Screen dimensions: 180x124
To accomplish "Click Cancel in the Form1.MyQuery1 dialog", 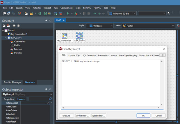I will [x=159, y=116].
